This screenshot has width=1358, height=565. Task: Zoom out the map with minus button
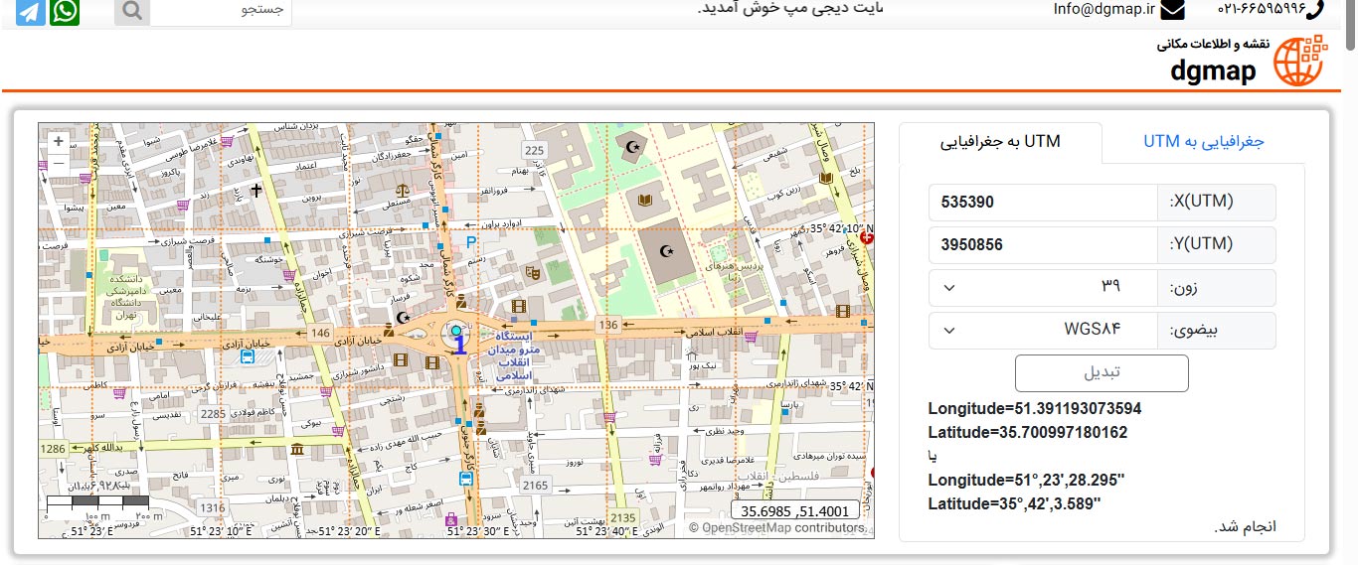[59, 163]
